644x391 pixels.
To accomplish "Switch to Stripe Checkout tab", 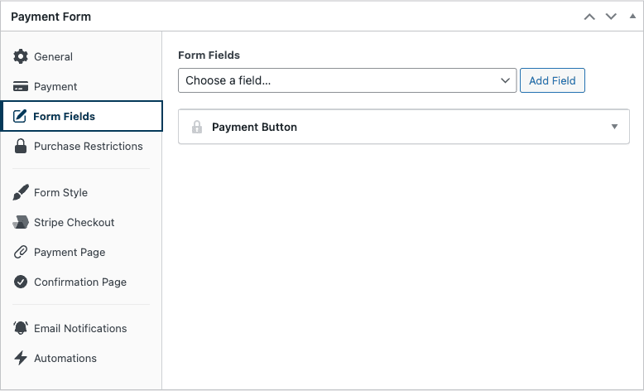I will click(81, 222).
